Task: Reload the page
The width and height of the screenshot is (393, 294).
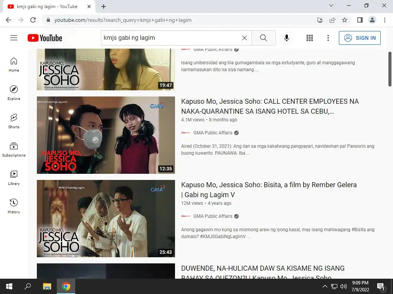Action: (33, 20)
